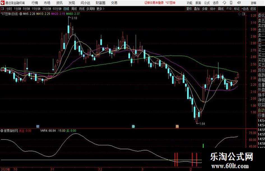Switch to 1分钟 period tab
Image resolution: width=265 pixels, height=171 pixels.
point(17,9)
